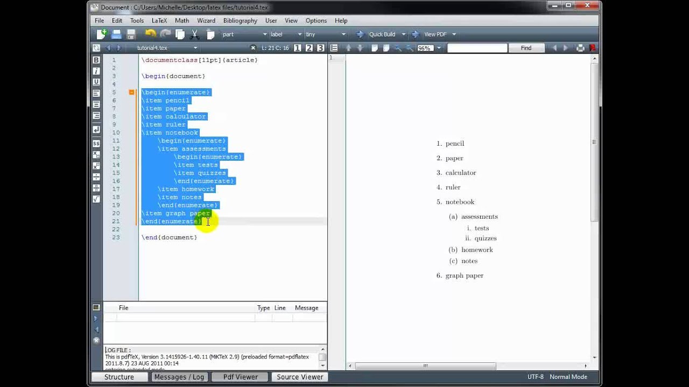The width and height of the screenshot is (689, 387).
Task: Jump to bookmark 2
Action: coord(309,48)
